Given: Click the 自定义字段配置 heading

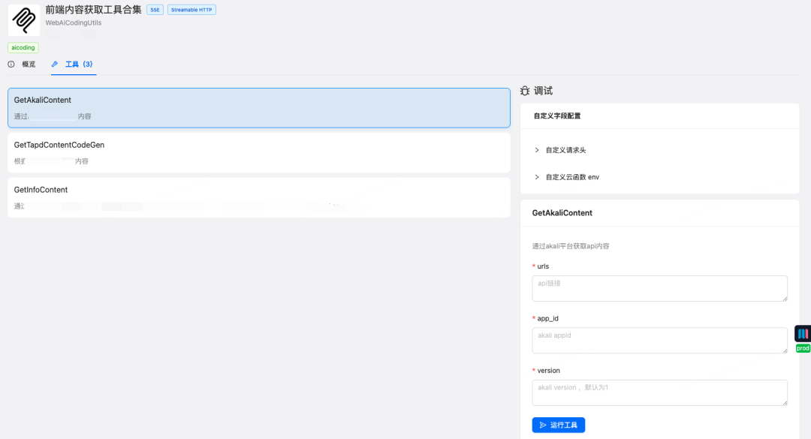Looking at the screenshot, I should point(557,116).
